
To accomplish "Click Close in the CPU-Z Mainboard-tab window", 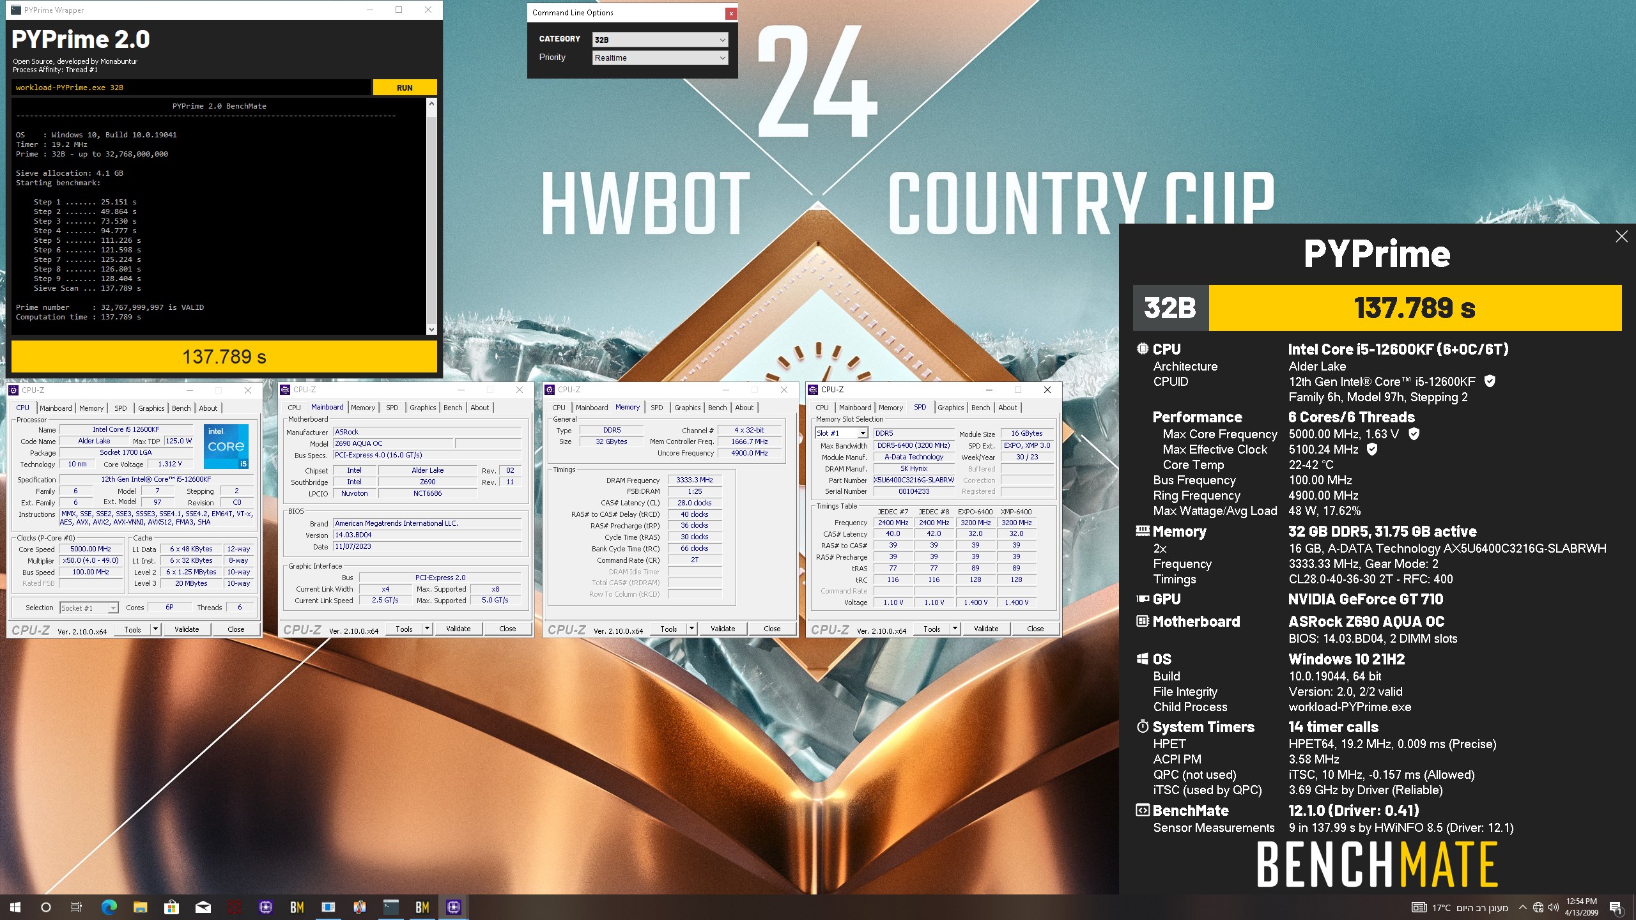I will pyautogui.click(x=507, y=629).
